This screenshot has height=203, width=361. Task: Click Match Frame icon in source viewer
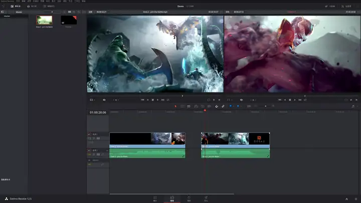209,100
